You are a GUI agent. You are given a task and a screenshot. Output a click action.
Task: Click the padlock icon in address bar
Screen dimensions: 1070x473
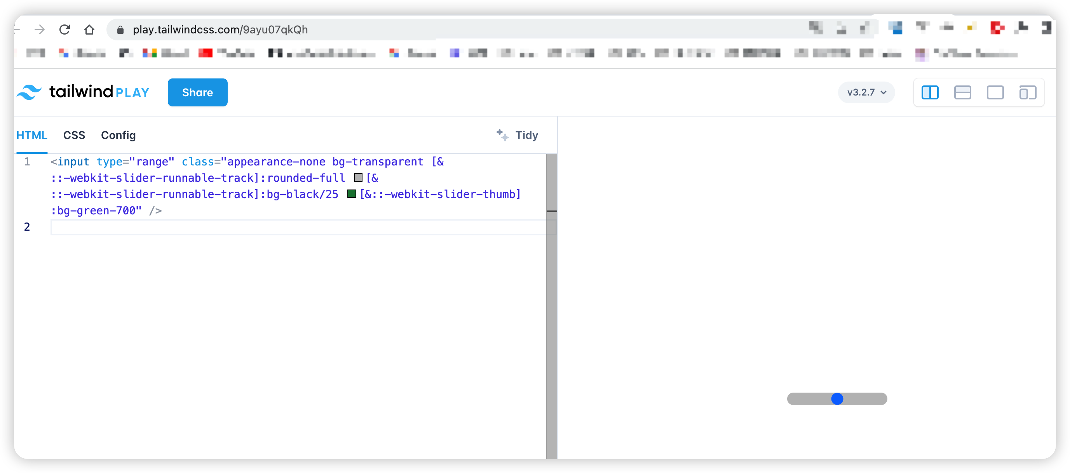[120, 30]
